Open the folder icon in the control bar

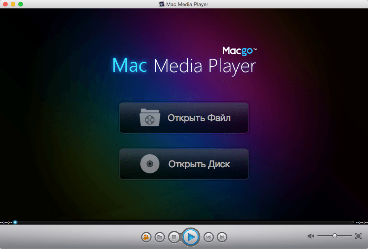160,237
